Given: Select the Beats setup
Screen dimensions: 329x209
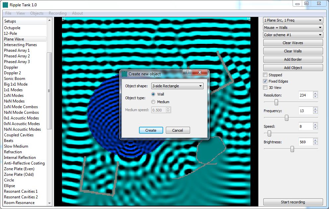Looking at the screenshot, I should (x=9, y=141).
